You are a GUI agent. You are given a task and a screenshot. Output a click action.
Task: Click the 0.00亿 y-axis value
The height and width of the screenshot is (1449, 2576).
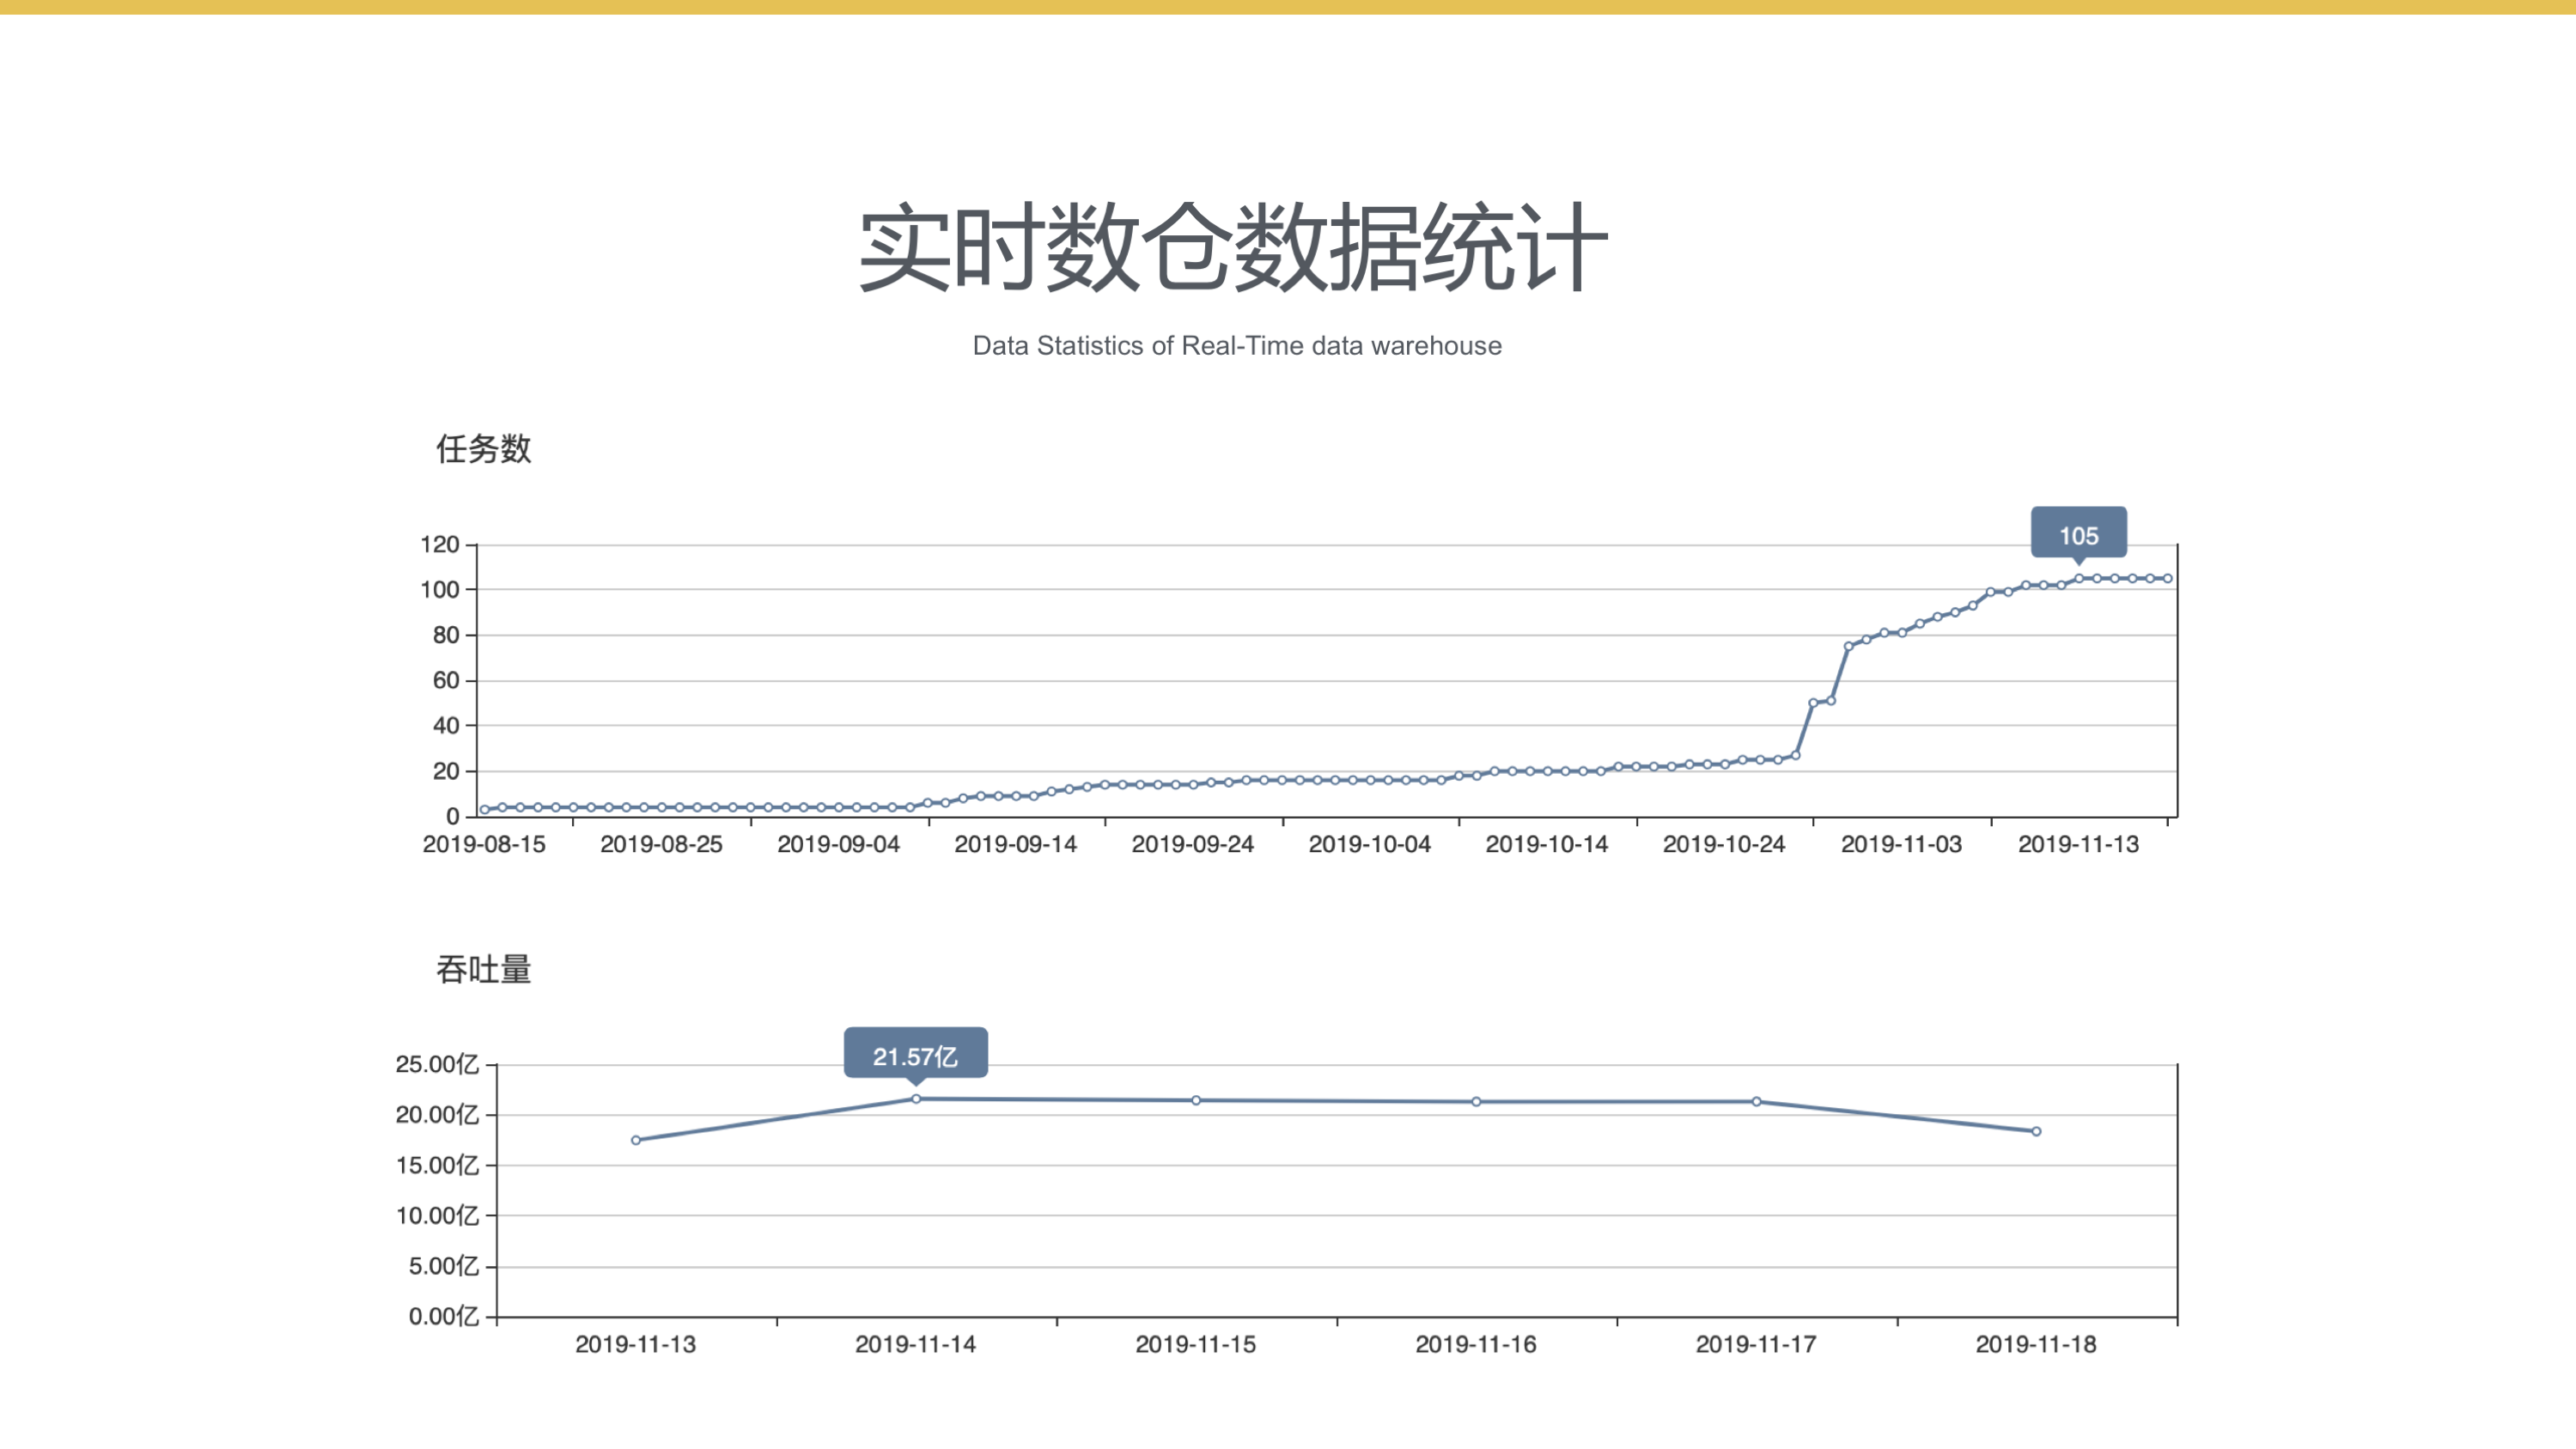443,1317
